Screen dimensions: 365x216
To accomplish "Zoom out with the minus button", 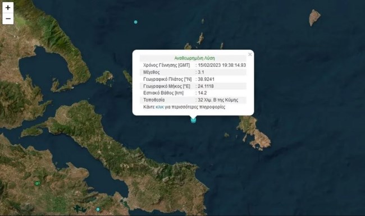I will pyautogui.click(x=8, y=19).
